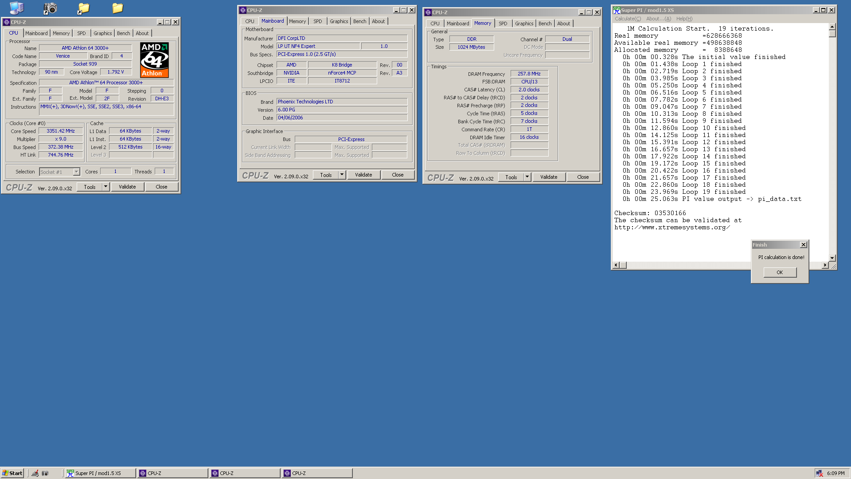The image size is (851, 479).
Task: Click the HT Link value 744.76 MHz
Action: [61, 155]
